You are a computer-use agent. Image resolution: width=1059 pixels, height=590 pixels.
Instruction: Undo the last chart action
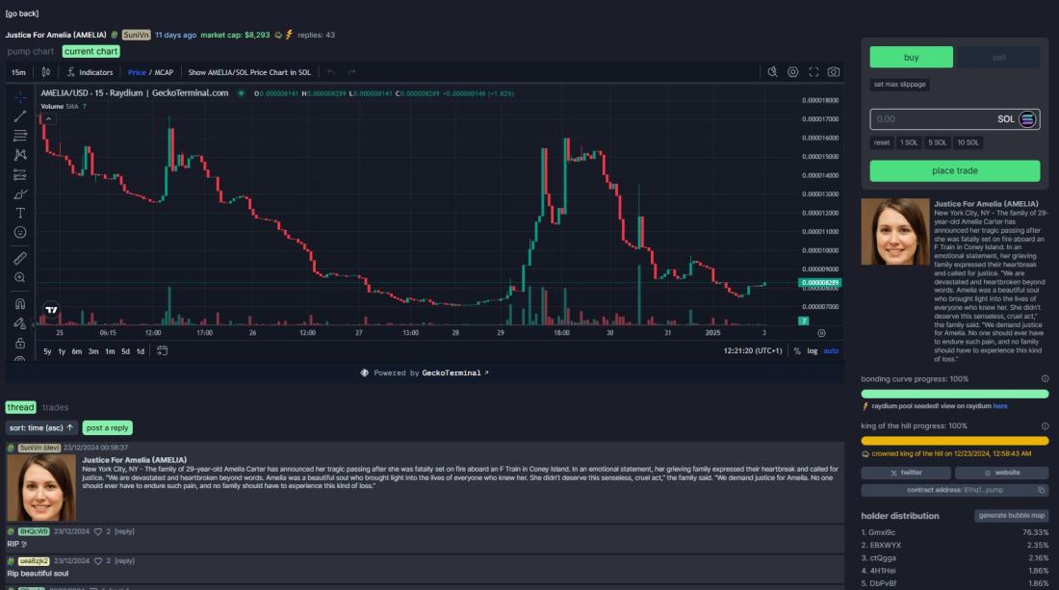pyautogui.click(x=331, y=72)
